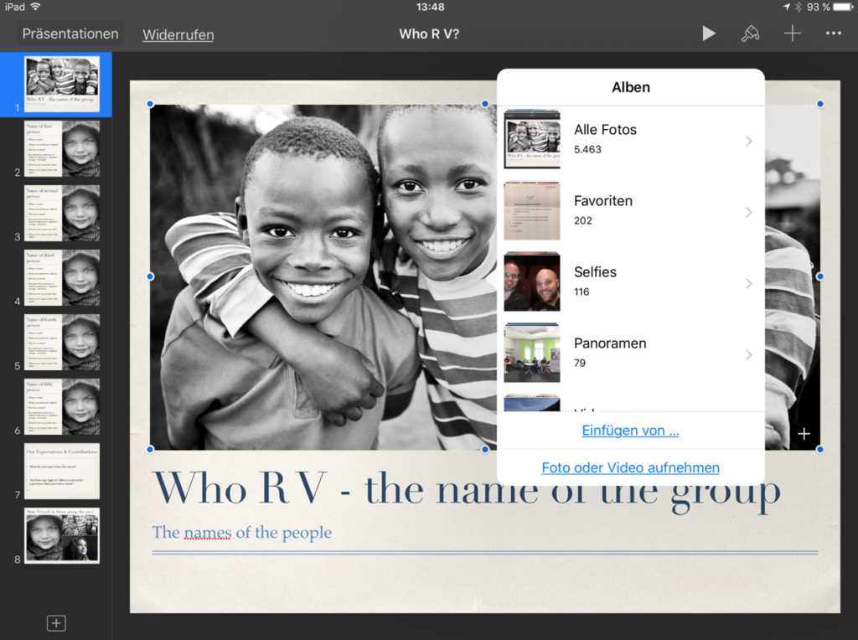Select slide 8 thumbnail

coord(62,535)
